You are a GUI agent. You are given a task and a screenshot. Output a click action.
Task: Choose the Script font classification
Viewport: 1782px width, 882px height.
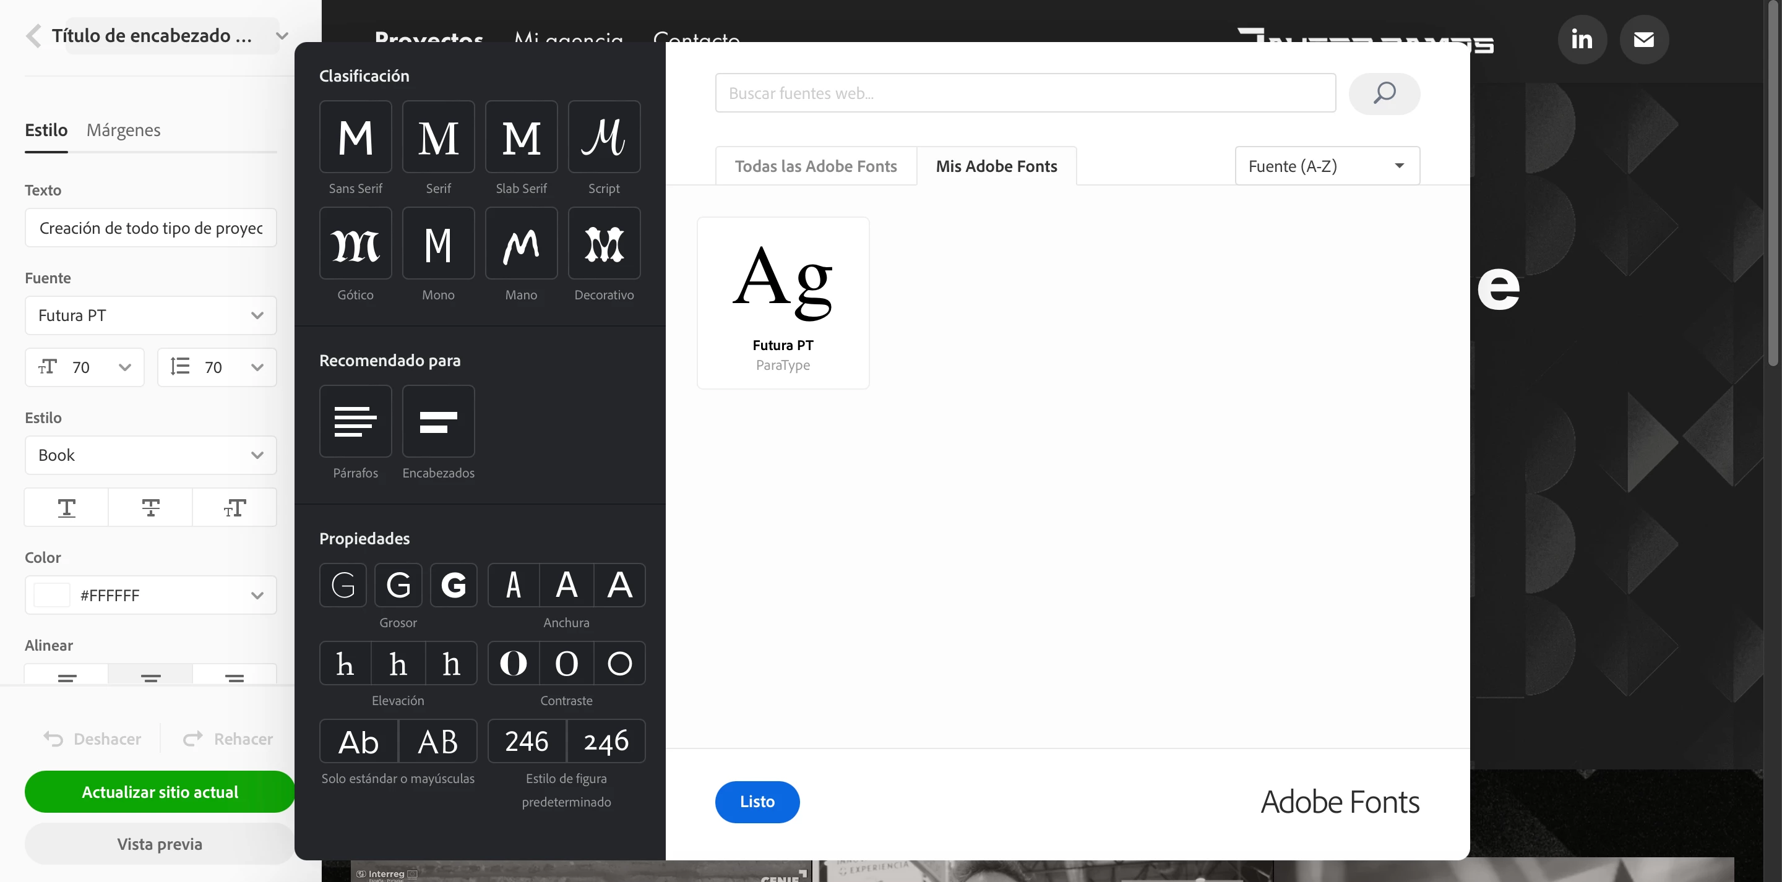click(x=603, y=137)
